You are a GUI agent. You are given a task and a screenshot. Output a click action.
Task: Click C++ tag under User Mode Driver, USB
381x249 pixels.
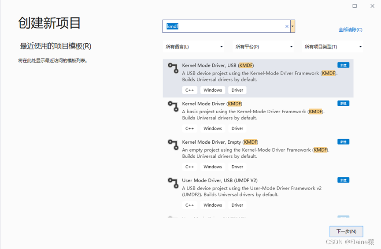[x=189, y=205]
